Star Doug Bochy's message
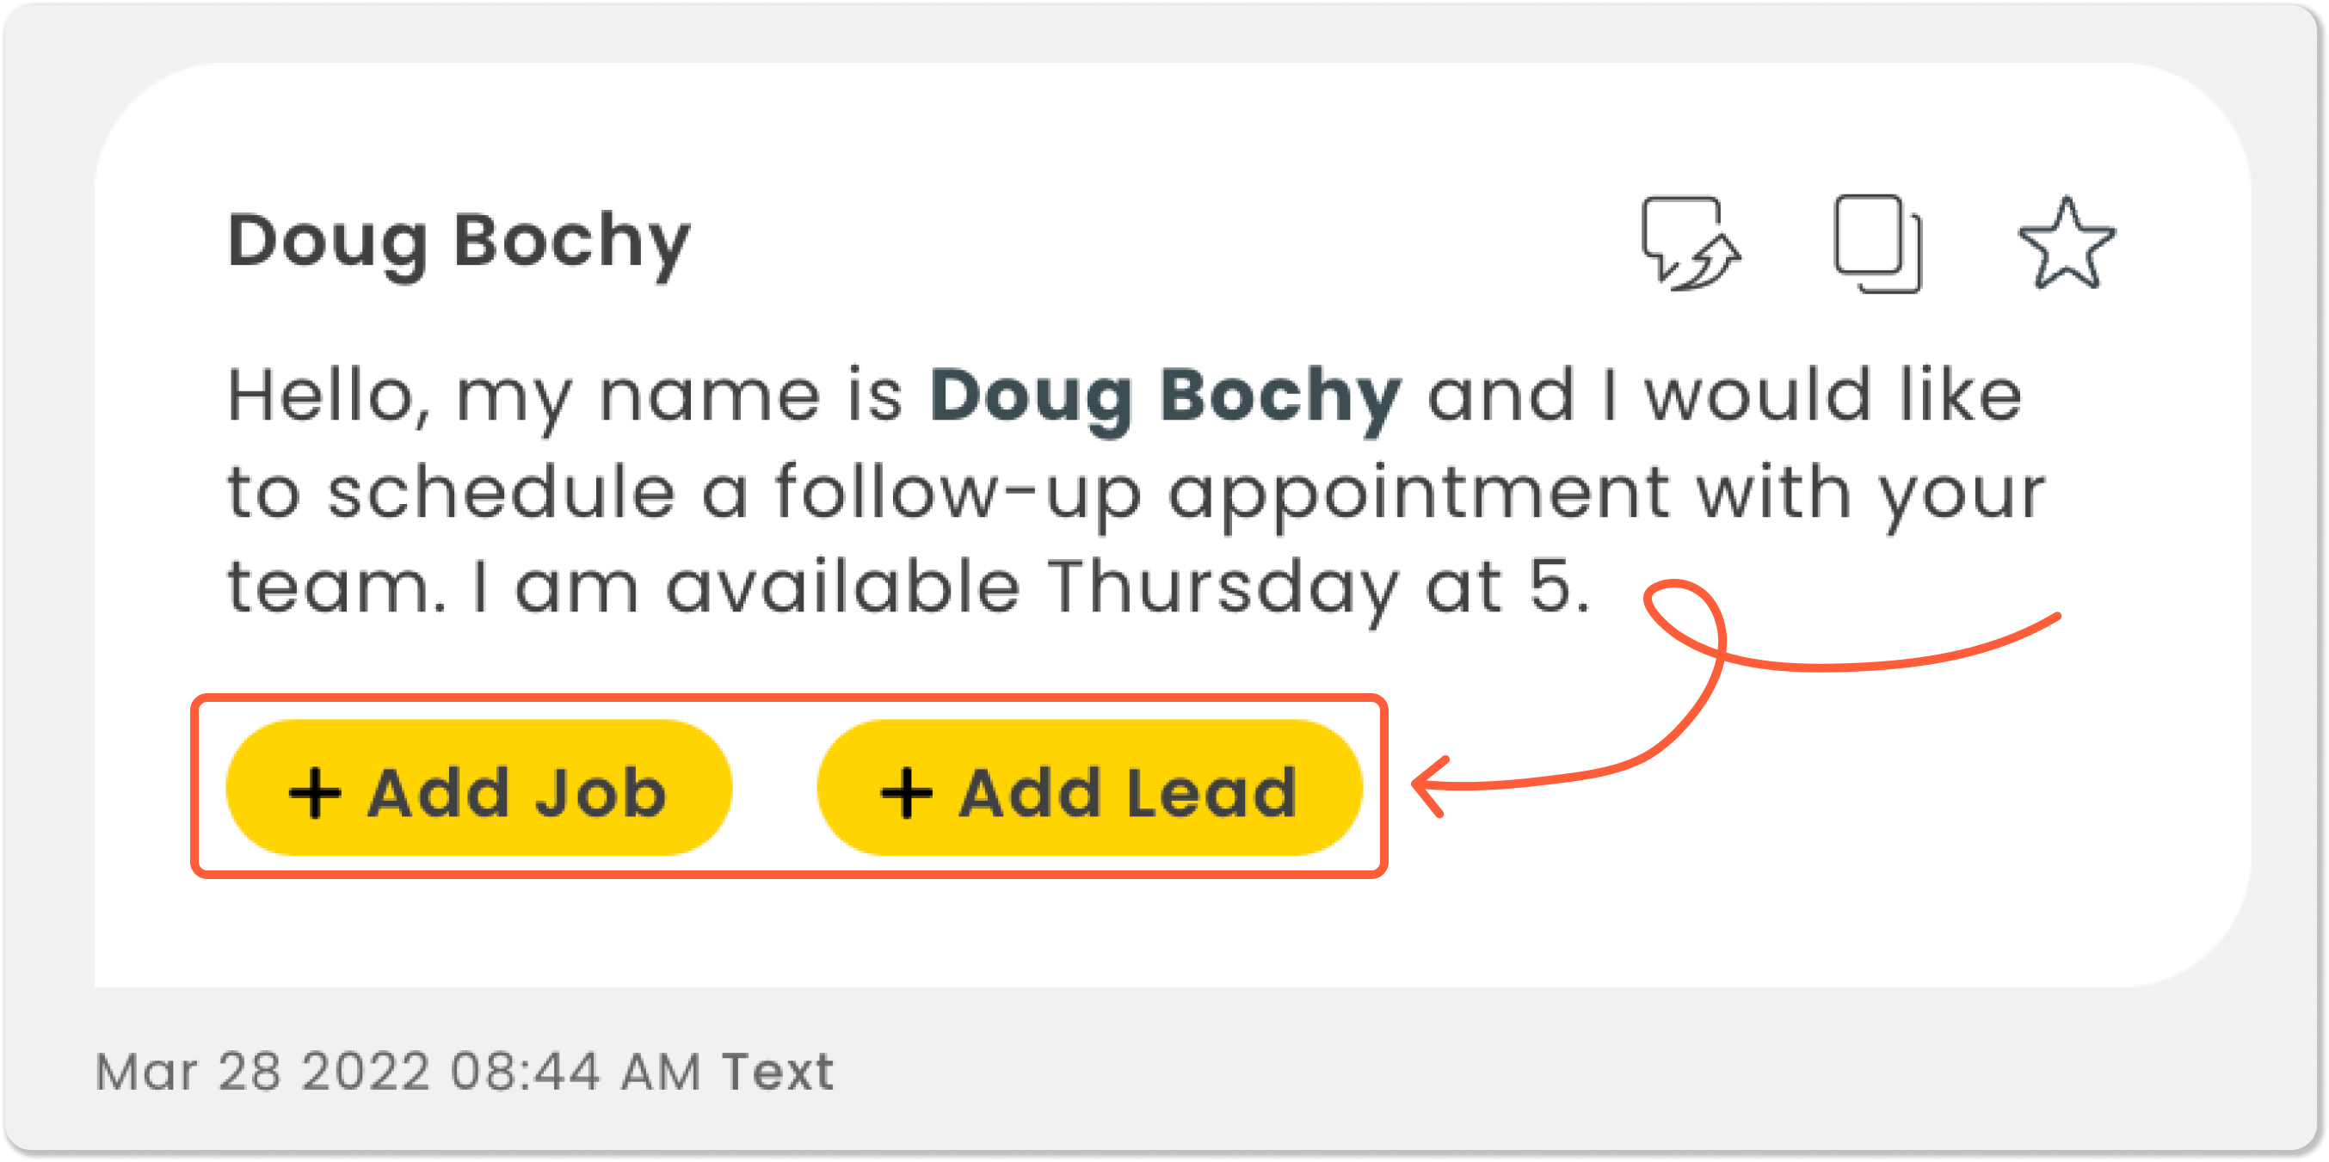Screen dimensions: 2329x1162 coord(2066,243)
